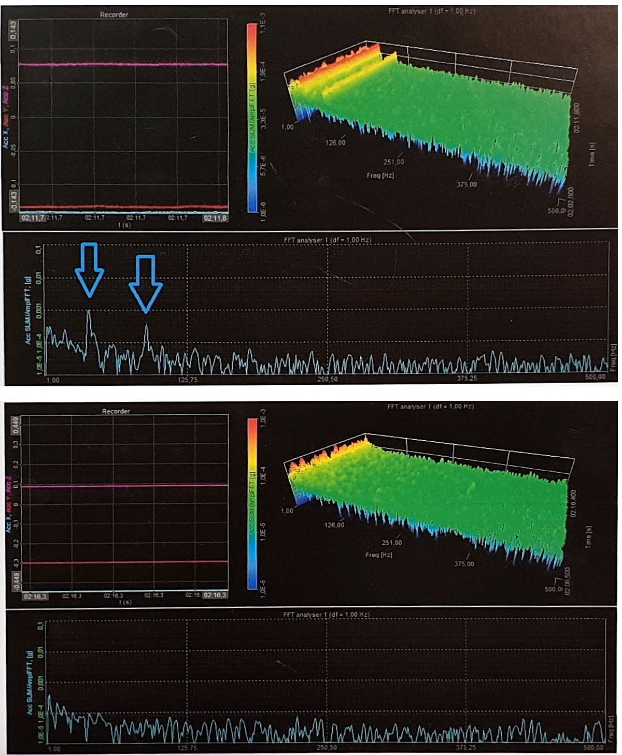
Task: Click the bottom 2D FFT analyser title
Action: click(x=326, y=615)
